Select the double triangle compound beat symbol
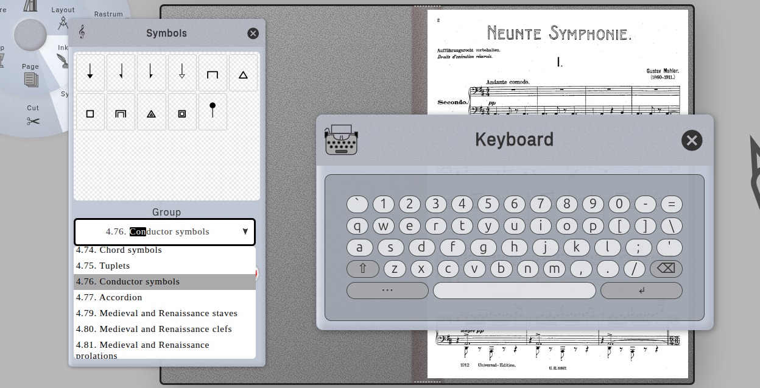The height and width of the screenshot is (388, 760). point(151,111)
